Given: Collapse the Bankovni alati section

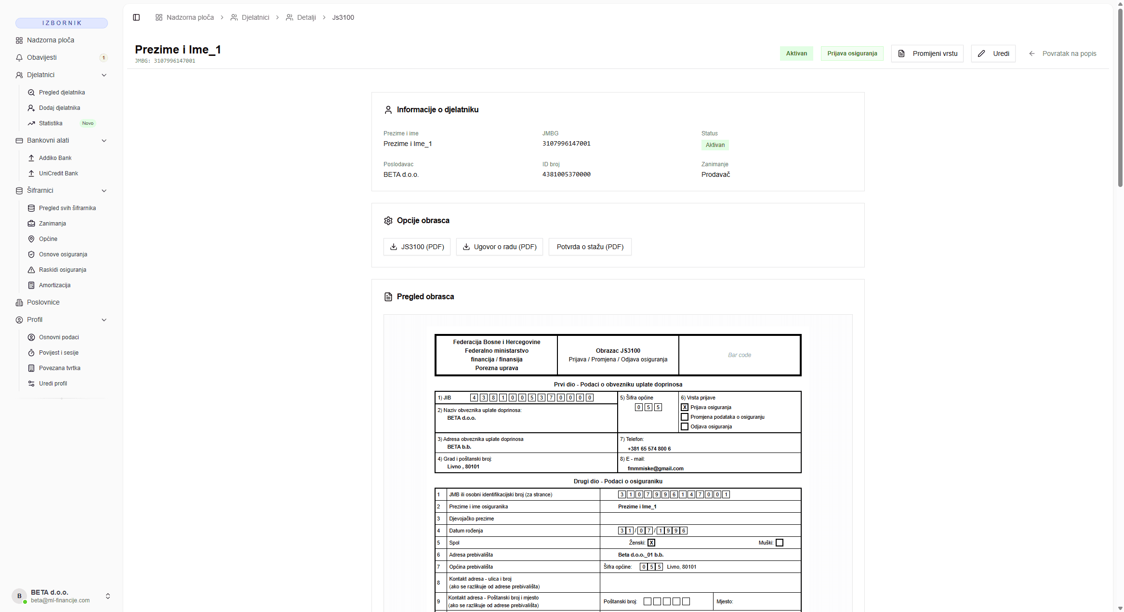Looking at the screenshot, I should click(x=104, y=140).
